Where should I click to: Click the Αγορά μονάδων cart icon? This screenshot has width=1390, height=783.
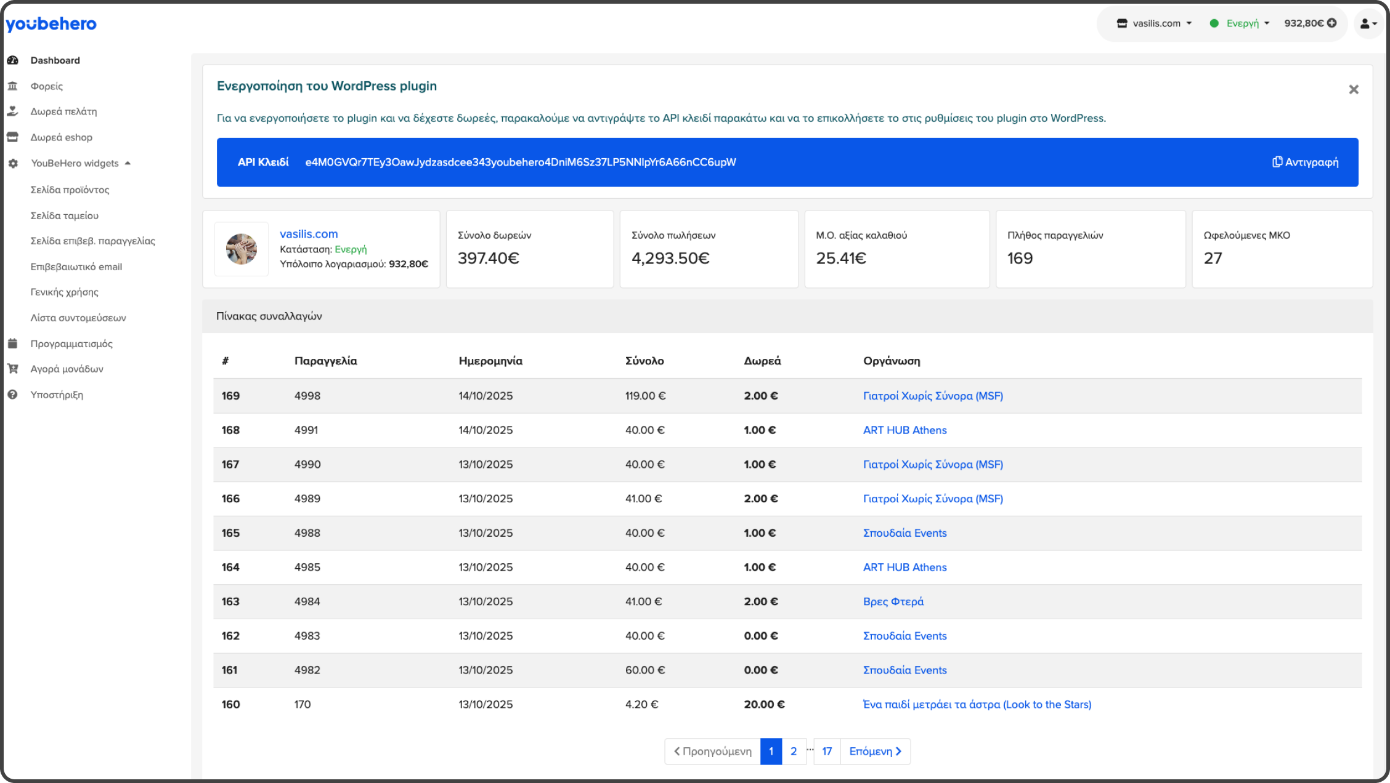[12, 369]
